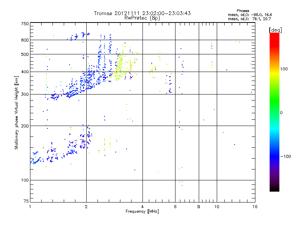Click the '1' x-axis tick label

(30, 207)
